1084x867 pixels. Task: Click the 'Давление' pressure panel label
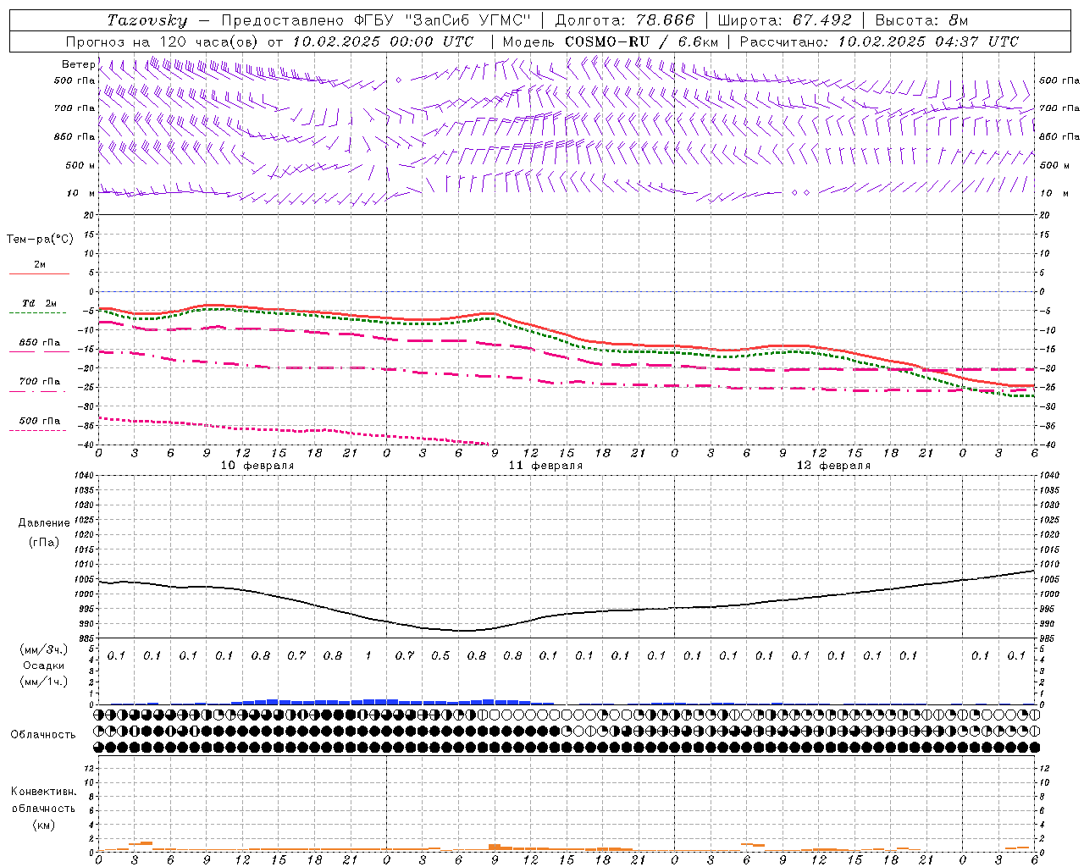click(44, 523)
